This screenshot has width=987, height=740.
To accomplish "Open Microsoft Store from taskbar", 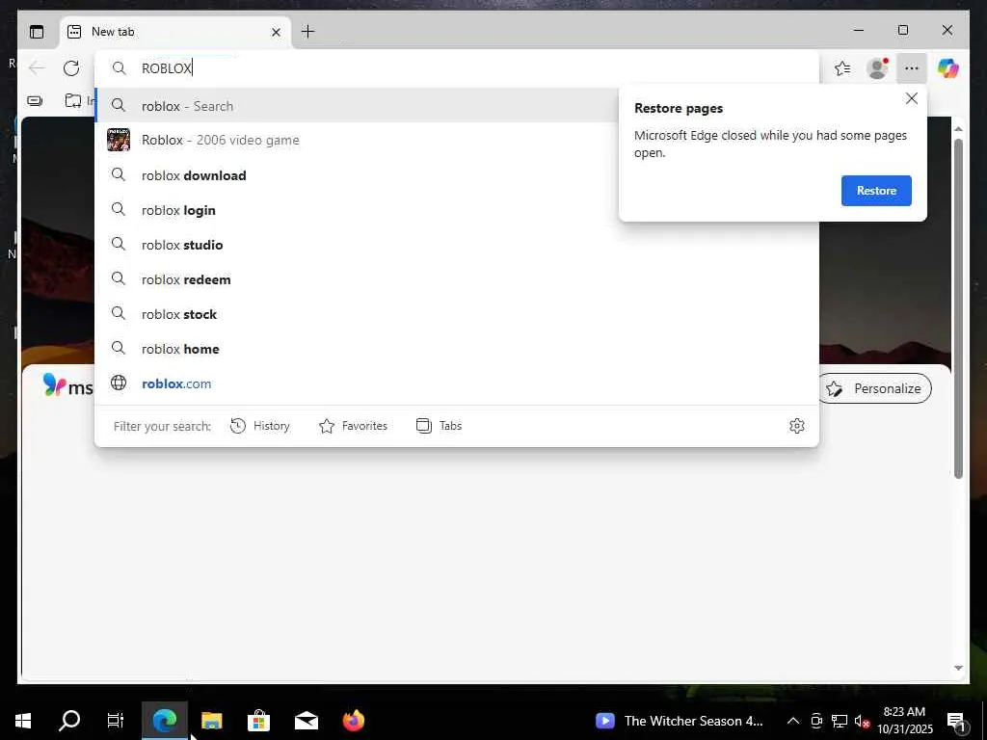I will (x=258, y=721).
